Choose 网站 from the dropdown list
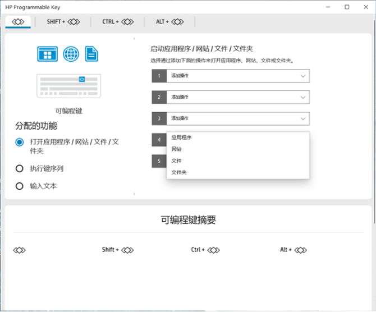The height and width of the screenshot is (312, 376). [176, 149]
